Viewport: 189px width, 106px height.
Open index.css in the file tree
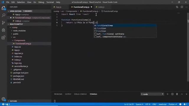18,57
